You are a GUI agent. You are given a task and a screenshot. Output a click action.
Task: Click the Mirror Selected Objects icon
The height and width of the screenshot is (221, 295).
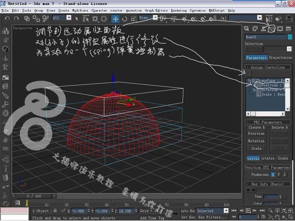click(x=269, y=19)
